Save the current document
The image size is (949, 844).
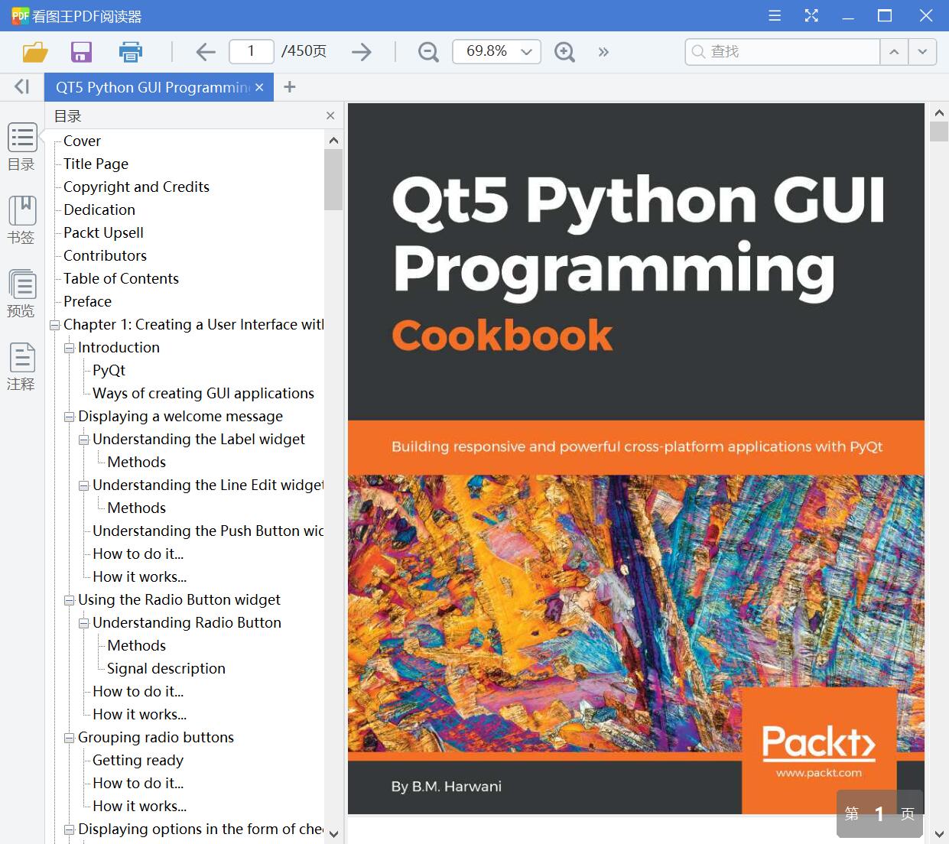point(81,52)
